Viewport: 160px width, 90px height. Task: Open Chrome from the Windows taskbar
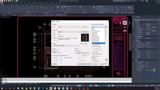tap(26, 88)
